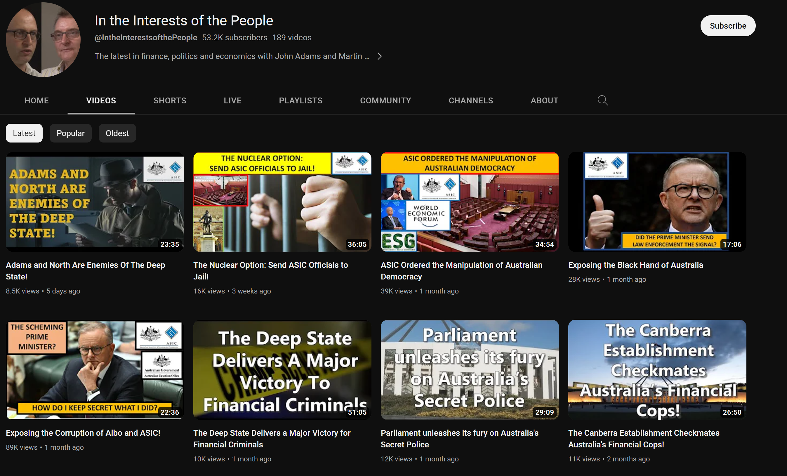Click the @IntheInterestsofthePeople handle
This screenshot has width=787, height=476.
(x=146, y=38)
